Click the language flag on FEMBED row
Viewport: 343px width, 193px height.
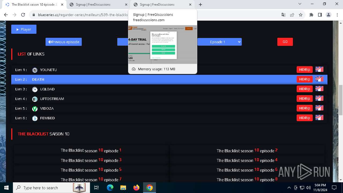click(x=319, y=118)
